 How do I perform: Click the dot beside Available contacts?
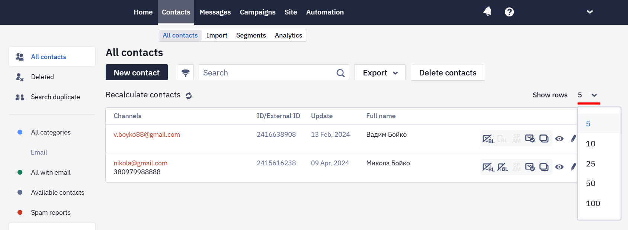point(20,192)
